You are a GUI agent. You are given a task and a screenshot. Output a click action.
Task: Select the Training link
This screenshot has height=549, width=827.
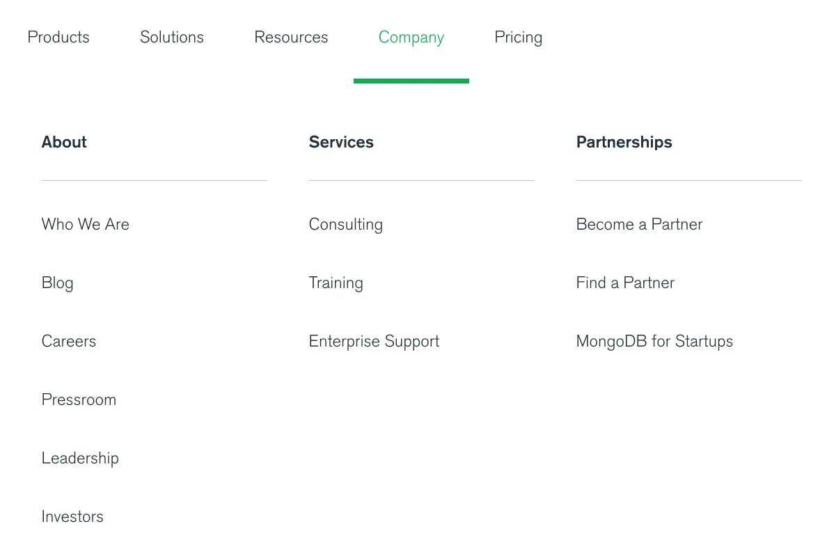pyautogui.click(x=336, y=283)
